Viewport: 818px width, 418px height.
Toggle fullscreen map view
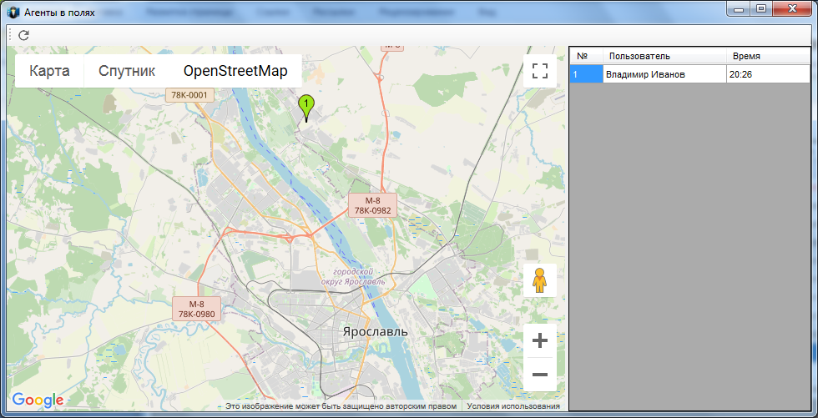click(540, 70)
